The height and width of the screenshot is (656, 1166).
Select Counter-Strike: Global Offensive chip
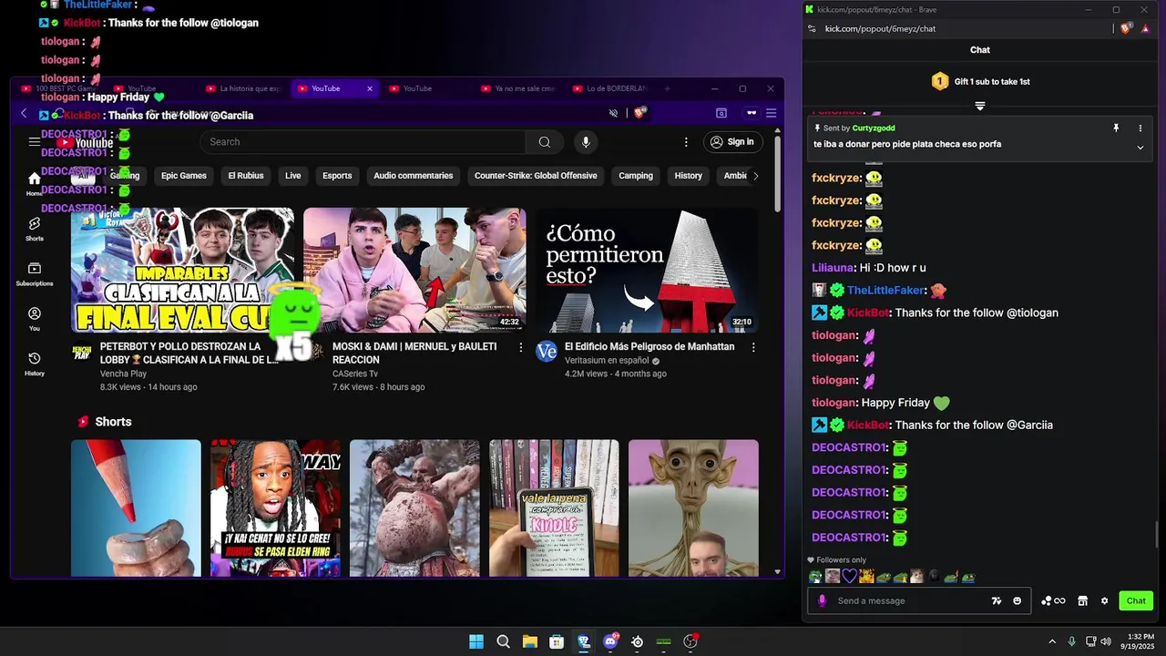click(x=536, y=176)
